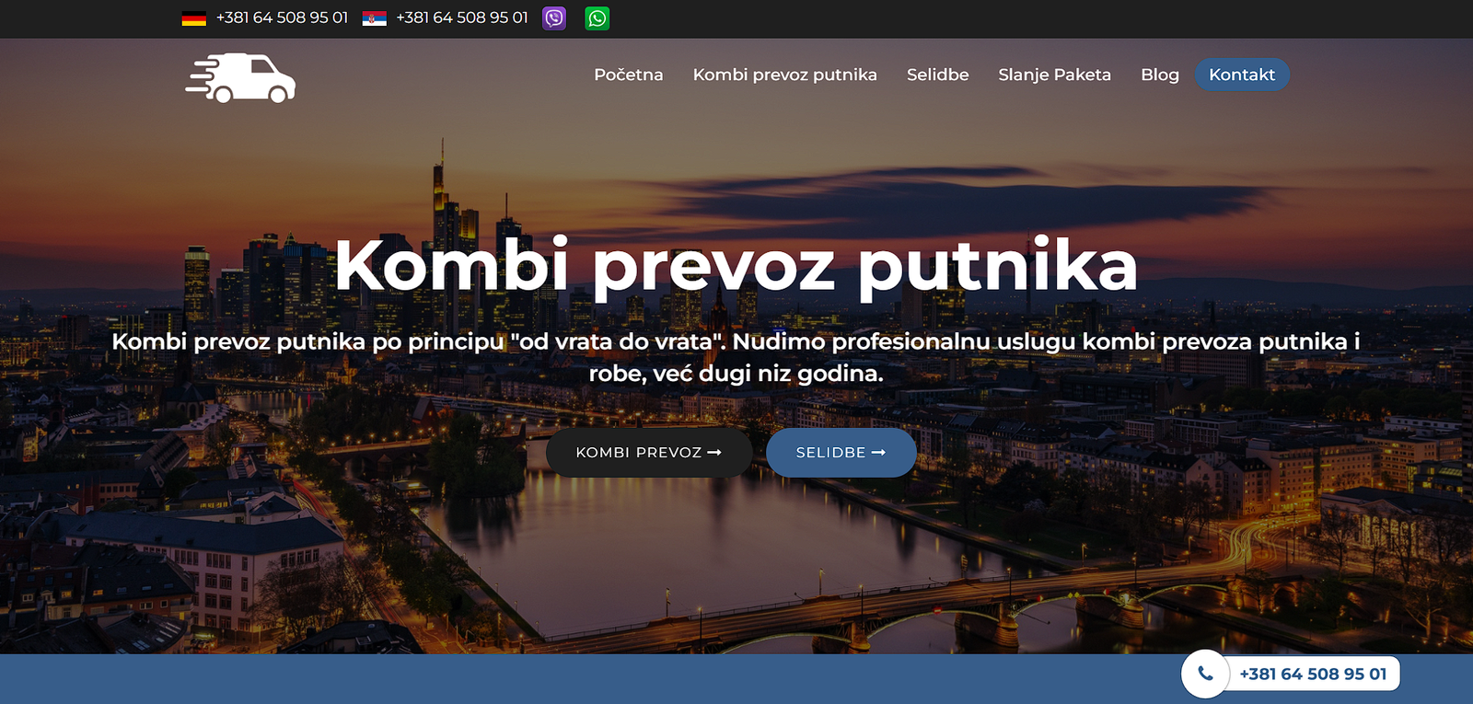
Task: Call the number beside the Serbian flag
Action: click(462, 18)
